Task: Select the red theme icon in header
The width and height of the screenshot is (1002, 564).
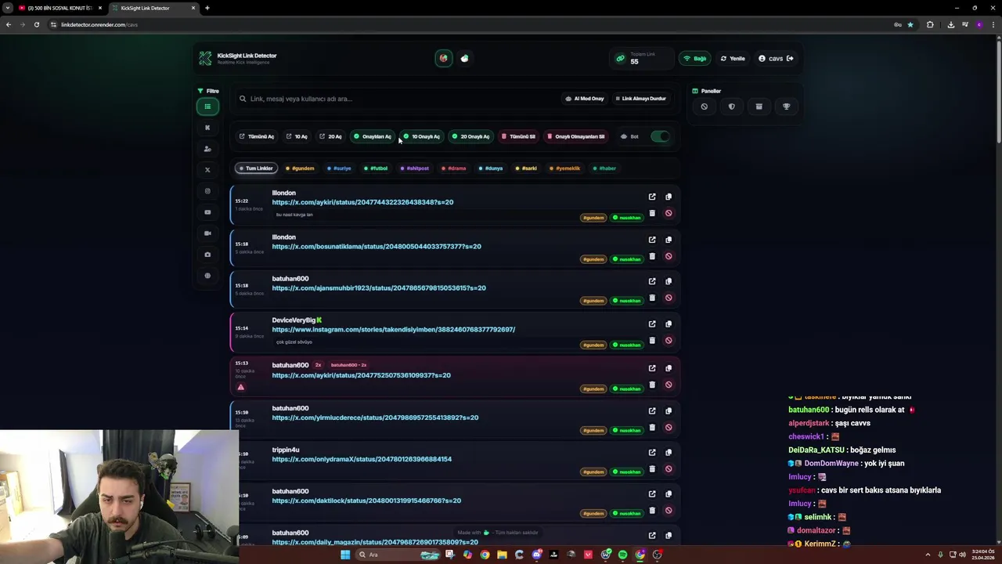Action: point(443,58)
